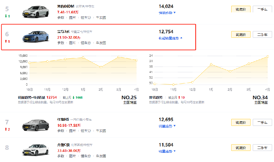Open 图片 link under 红旗H5
Image resolution: width=274 pixels, height=162 pixels.
pos(72,131)
